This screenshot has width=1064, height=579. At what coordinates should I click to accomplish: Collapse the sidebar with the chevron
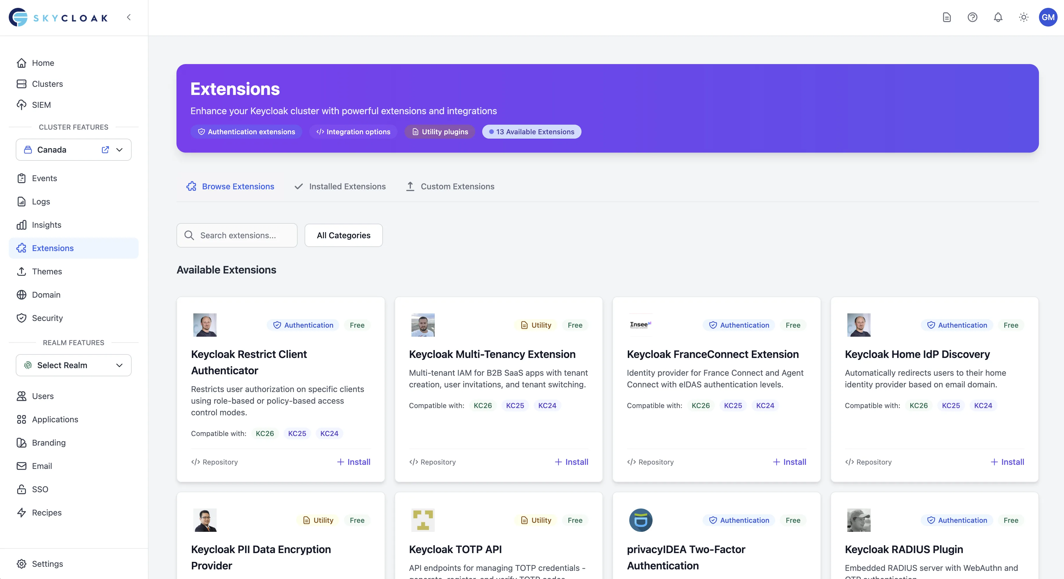click(x=128, y=17)
